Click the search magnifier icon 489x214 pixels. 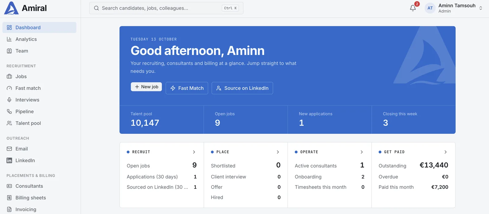coord(96,8)
